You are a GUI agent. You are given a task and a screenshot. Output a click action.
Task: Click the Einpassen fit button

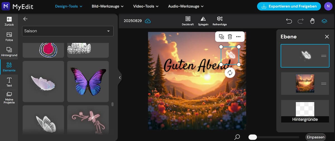pyautogui.click(x=316, y=137)
